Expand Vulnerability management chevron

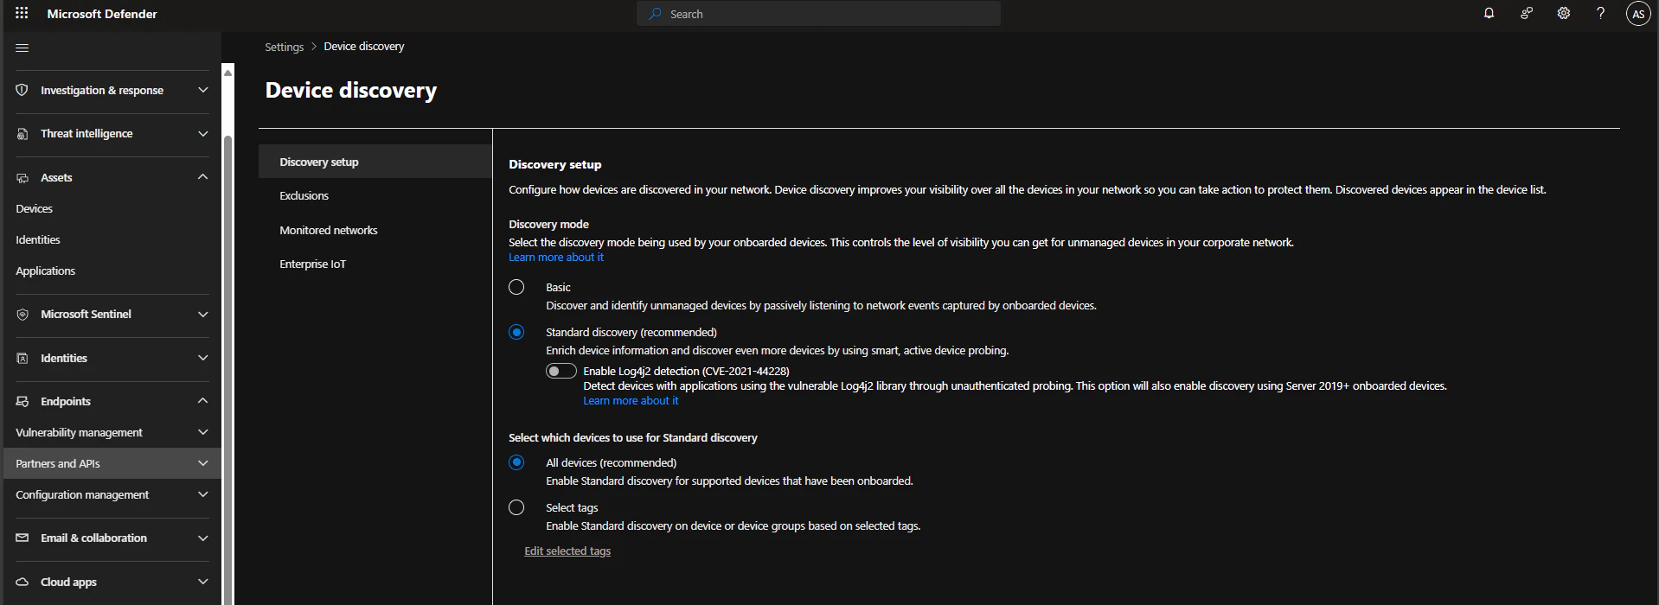tap(202, 432)
